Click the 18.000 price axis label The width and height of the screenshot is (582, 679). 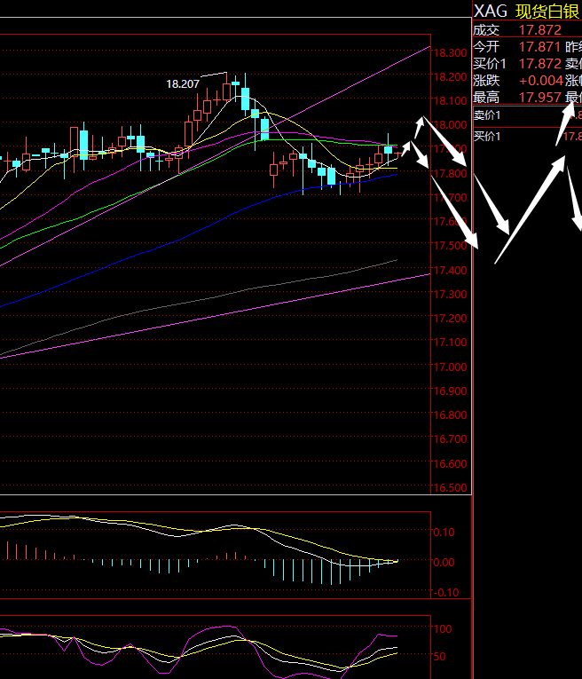[x=451, y=125]
